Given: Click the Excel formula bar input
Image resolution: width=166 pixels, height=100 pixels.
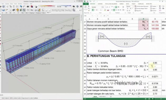Looking at the screenshot, I should coord(136,16).
